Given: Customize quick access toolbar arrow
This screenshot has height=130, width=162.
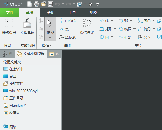Looking at the screenshot, I should point(97,4).
